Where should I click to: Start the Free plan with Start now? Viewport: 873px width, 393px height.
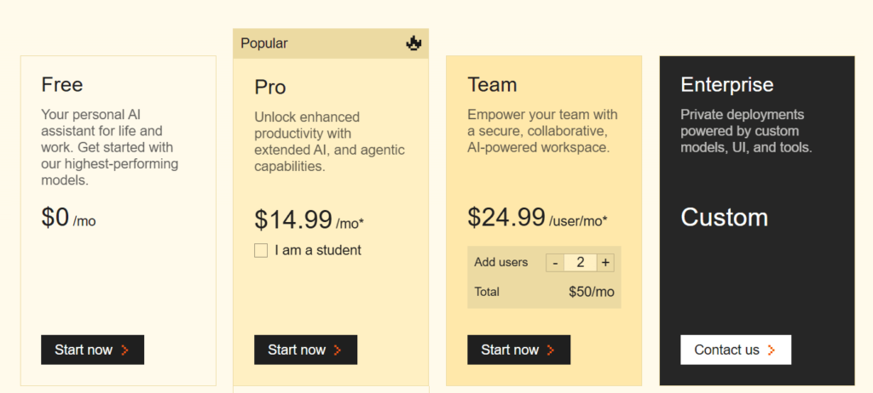92,350
